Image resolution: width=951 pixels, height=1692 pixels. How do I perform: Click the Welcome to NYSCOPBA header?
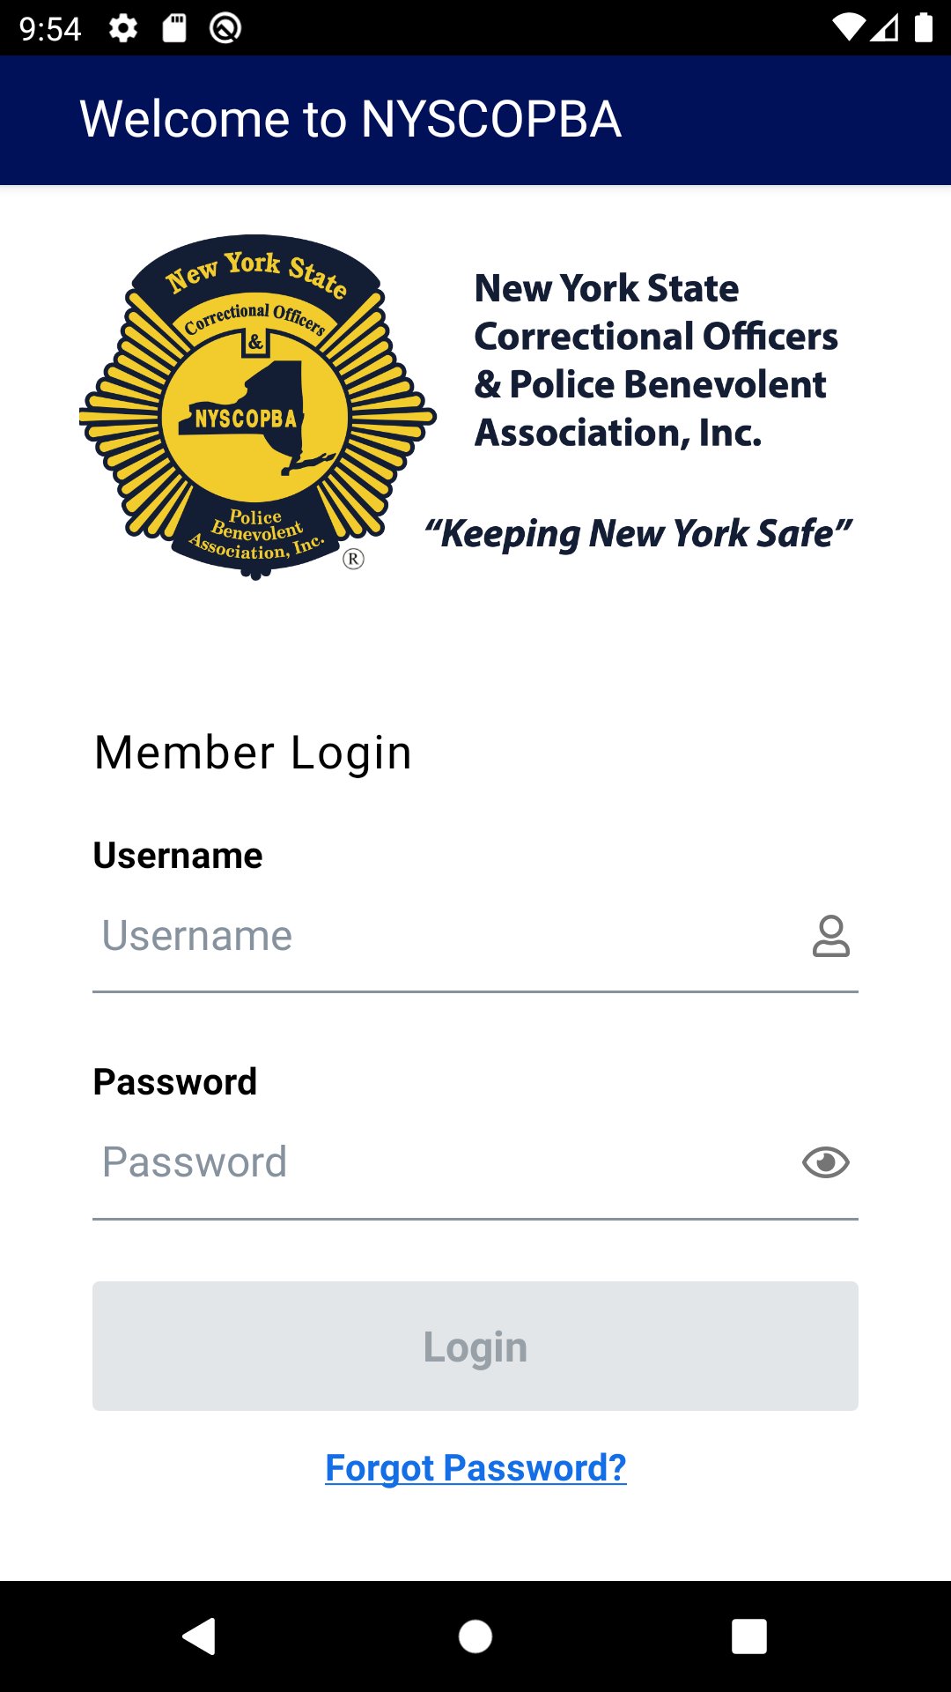pyautogui.click(x=350, y=120)
